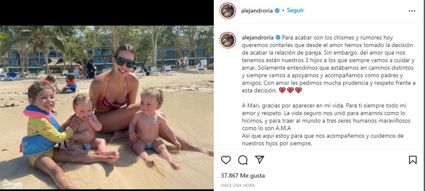
Task: Click the beach family photo
Action: (107, 107)
